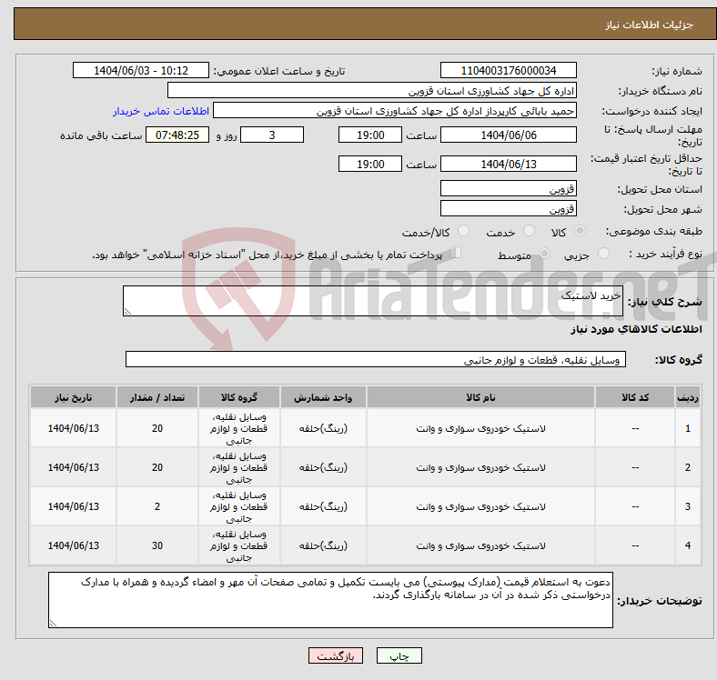This screenshot has height=680, width=717.
Task: Click the اطلاعات کالاهای مورد نیاز heading
Action: [x=636, y=329]
